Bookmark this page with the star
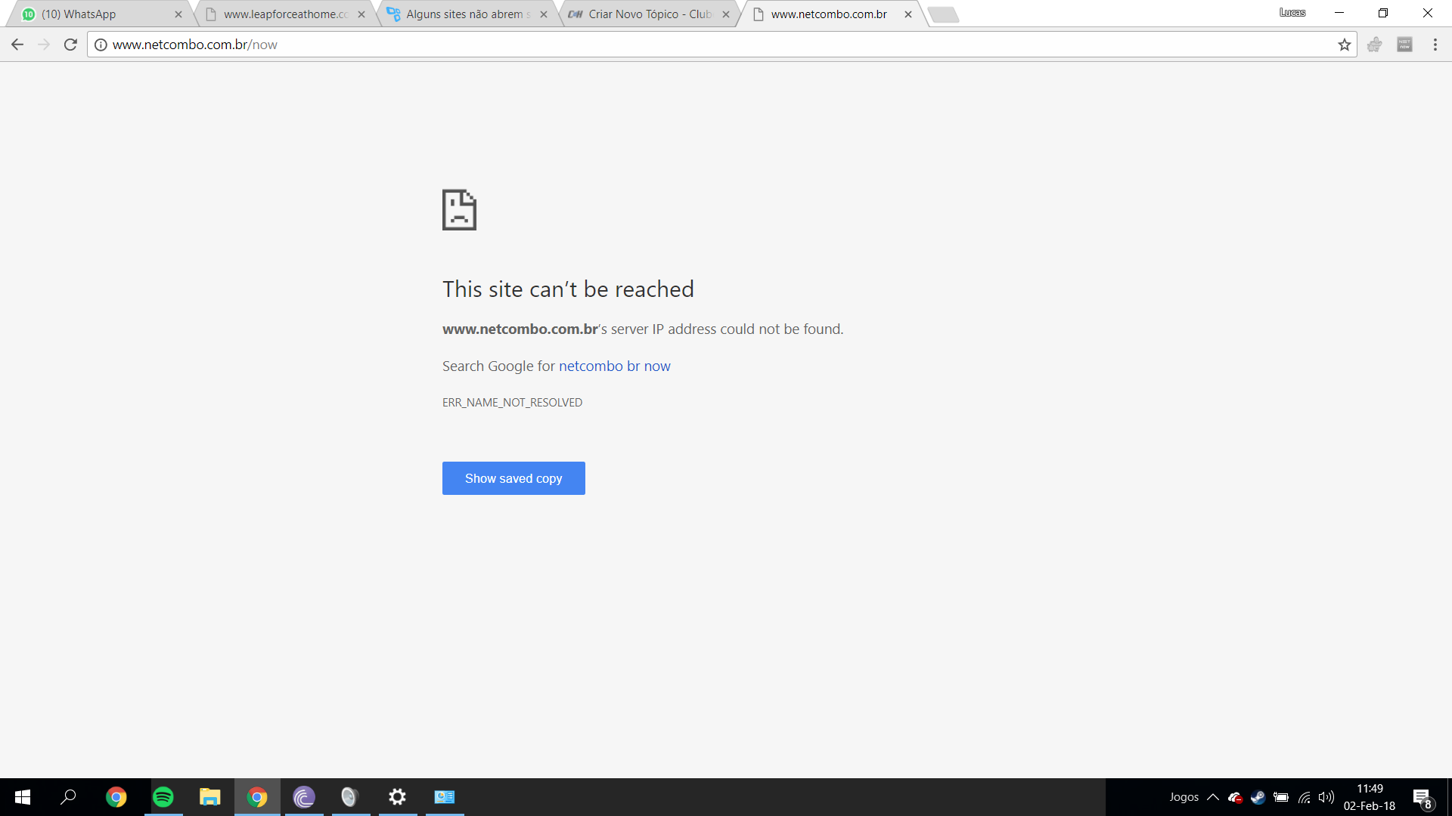This screenshot has height=816, width=1452. click(x=1344, y=45)
